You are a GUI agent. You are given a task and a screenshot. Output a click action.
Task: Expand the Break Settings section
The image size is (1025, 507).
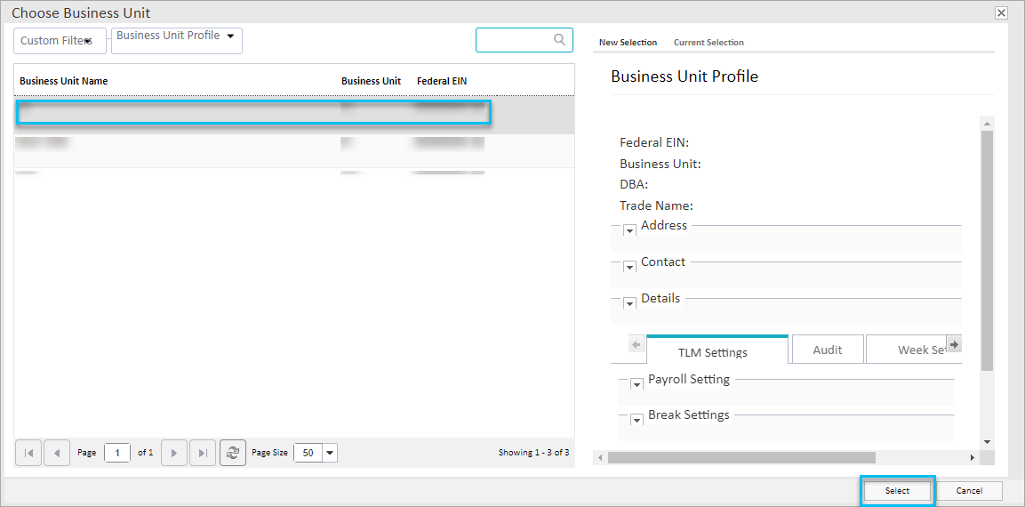[x=637, y=420]
